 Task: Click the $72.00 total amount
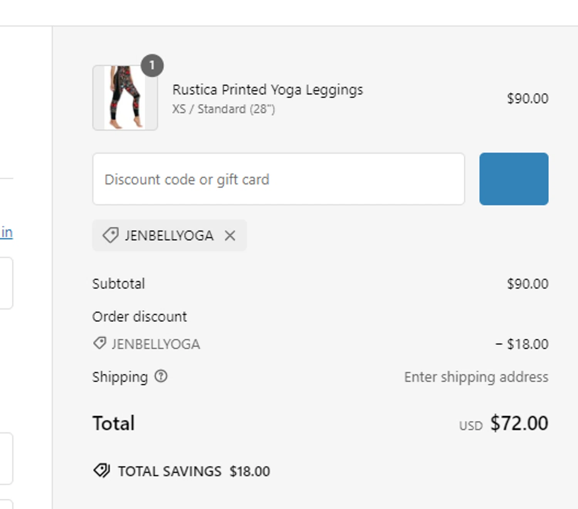pos(519,423)
